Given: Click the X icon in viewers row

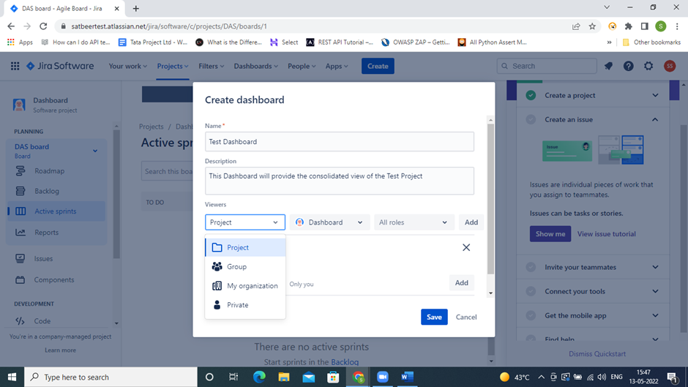Looking at the screenshot, I should 466,247.
